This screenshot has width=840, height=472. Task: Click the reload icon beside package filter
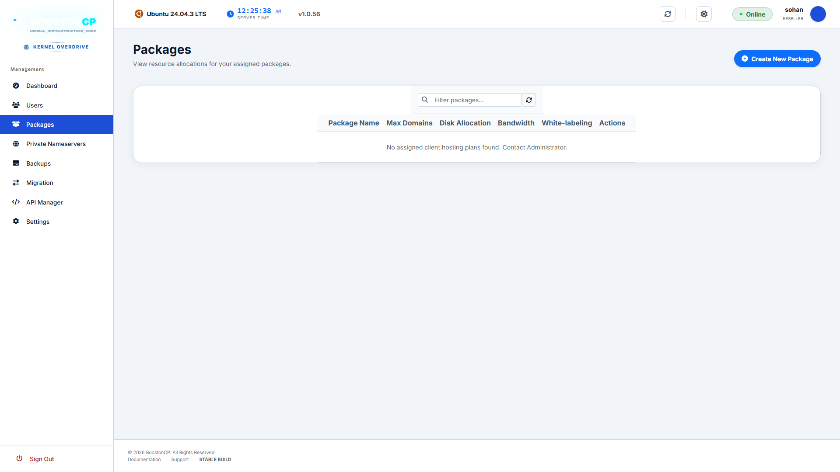click(529, 100)
